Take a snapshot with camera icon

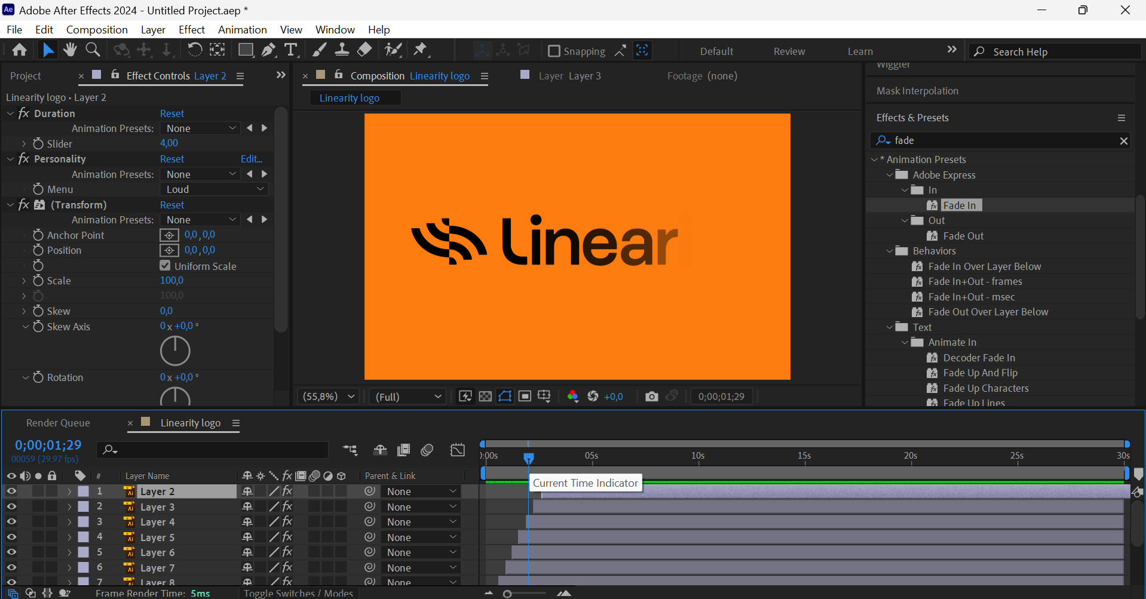[652, 397]
